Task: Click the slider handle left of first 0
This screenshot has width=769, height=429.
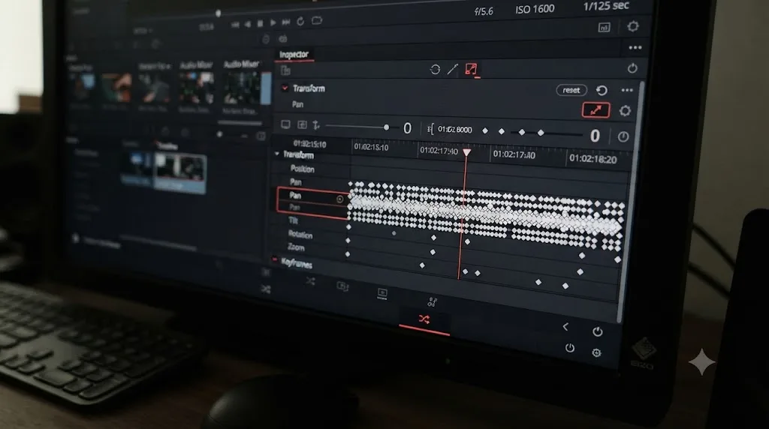Action: click(386, 127)
